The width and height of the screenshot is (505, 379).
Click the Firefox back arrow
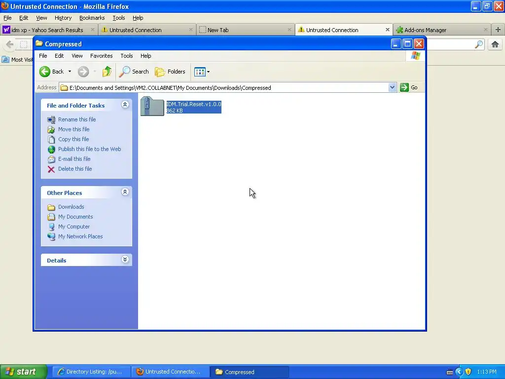(10, 44)
